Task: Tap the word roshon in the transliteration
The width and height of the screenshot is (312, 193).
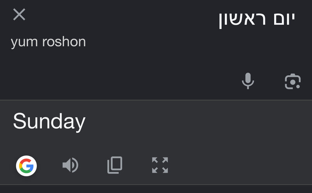Action: click(64, 42)
